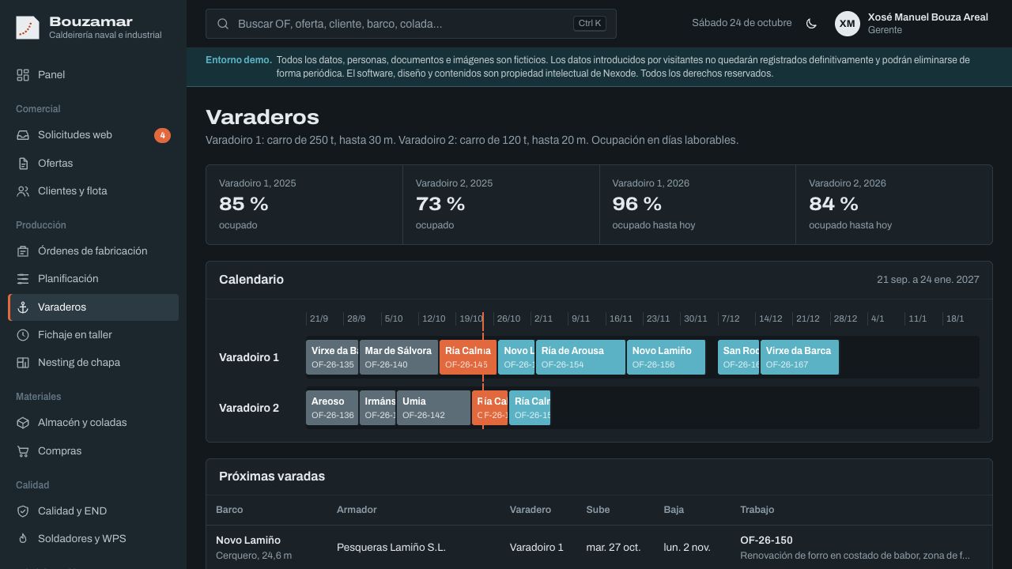Click the search magnifier icon
This screenshot has height=569, width=1012.
click(x=223, y=24)
